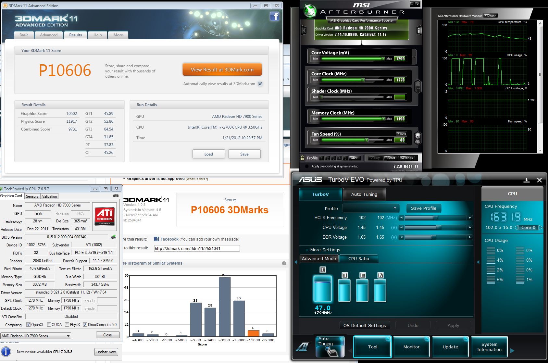Click the Load button in Run Details

[x=209, y=154]
